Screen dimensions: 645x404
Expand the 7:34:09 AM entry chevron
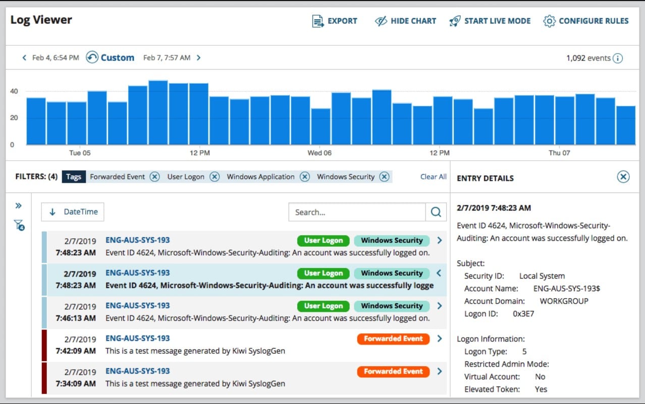pyautogui.click(x=440, y=371)
